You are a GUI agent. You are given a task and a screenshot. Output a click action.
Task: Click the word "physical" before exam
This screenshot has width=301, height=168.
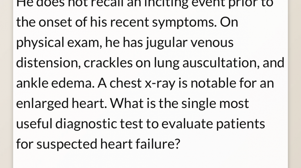40,43
